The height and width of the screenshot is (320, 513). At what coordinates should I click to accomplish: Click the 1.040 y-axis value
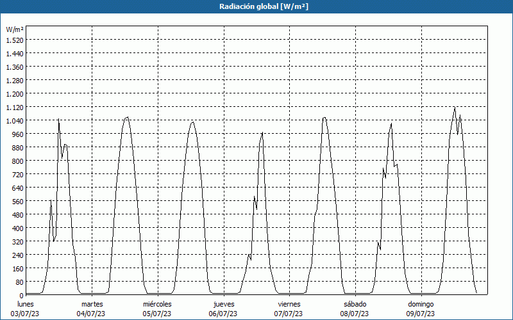pyautogui.click(x=15, y=120)
